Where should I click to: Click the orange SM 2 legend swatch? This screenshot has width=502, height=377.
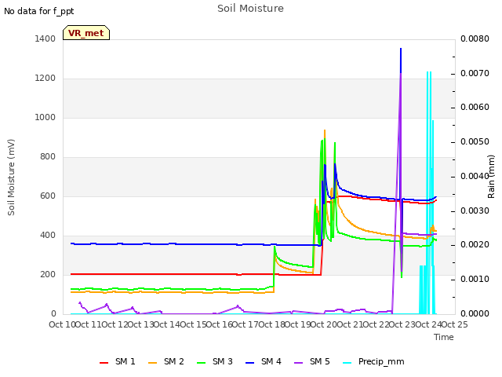[x=153, y=363]
